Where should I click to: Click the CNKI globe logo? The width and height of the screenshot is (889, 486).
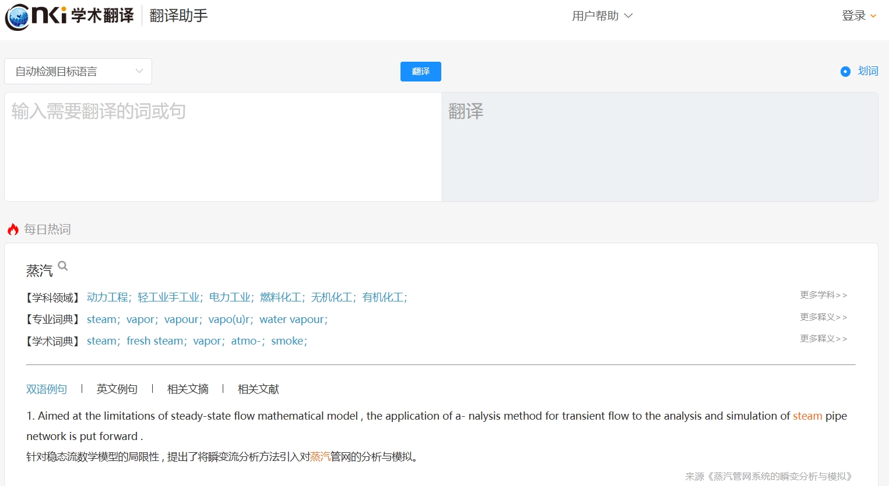tap(17, 16)
